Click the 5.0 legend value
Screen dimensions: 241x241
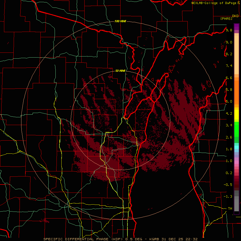pos(229,101)
